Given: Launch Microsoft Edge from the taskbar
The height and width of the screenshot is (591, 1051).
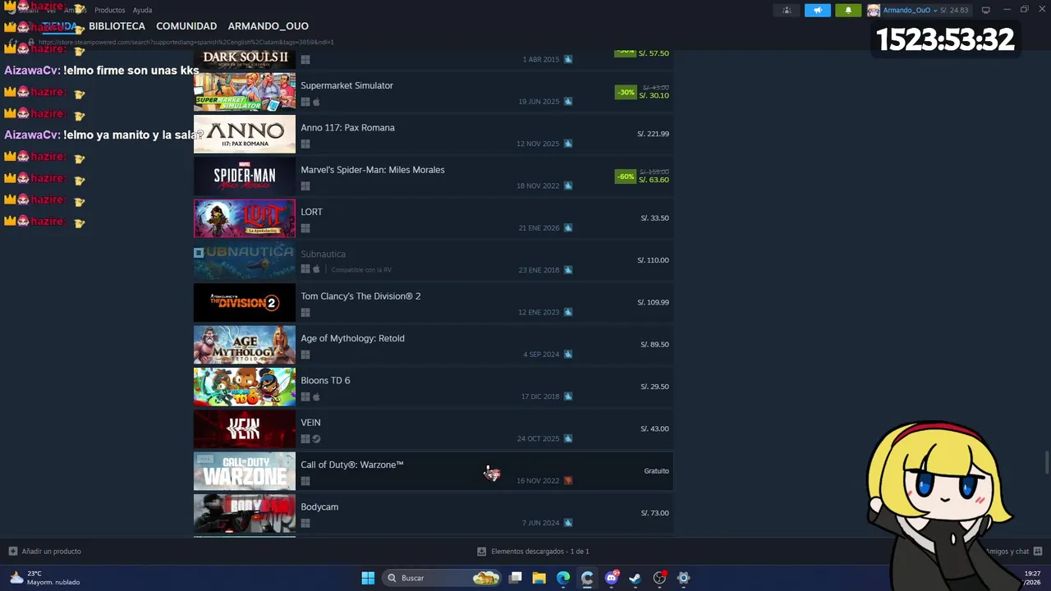Looking at the screenshot, I should pyautogui.click(x=563, y=578).
